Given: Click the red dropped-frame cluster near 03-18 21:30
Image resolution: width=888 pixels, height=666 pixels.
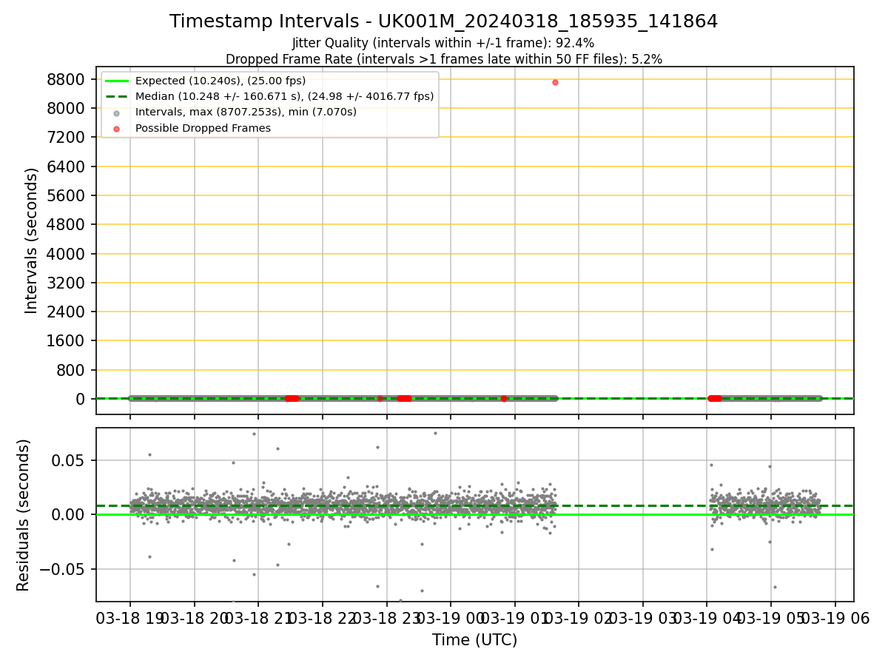Looking at the screenshot, I should pyautogui.click(x=292, y=398).
